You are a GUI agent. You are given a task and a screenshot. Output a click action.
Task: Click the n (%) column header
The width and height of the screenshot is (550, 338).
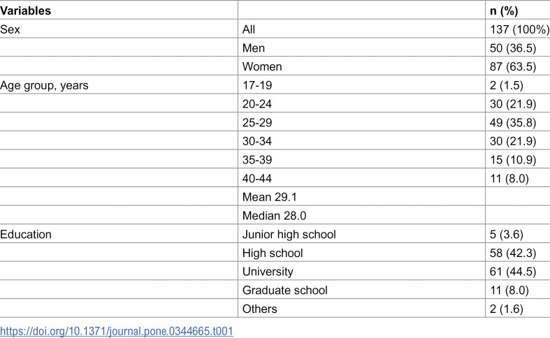point(504,11)
